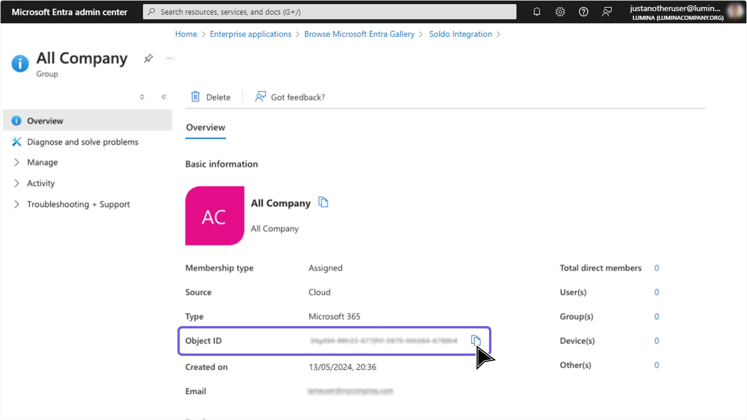Select the blurred Object ID value
Viewport: 747px width, 420px height.
(384, 341)
